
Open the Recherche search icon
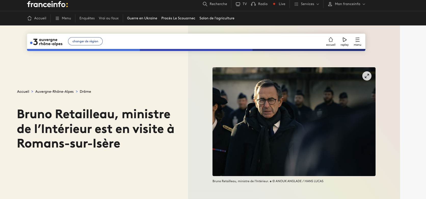[205, 4]
